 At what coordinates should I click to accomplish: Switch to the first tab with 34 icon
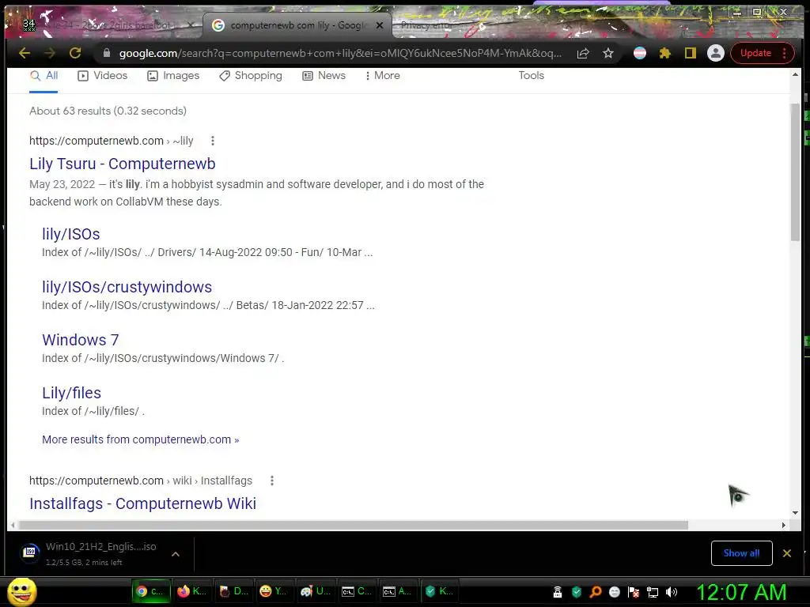point(104,25)
